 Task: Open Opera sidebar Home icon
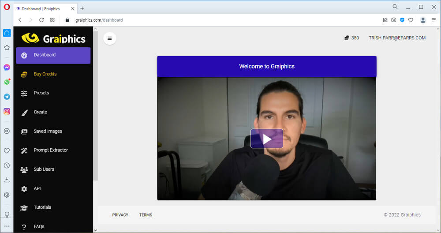[7, 33]
